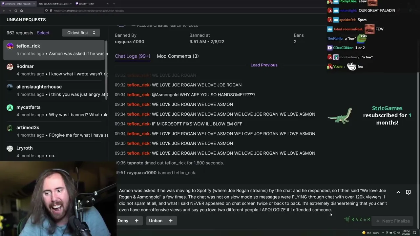Open the taskbar clock showing 1:53 PM
The width and height of the screenshot is (420, 236).
(406, 233)
